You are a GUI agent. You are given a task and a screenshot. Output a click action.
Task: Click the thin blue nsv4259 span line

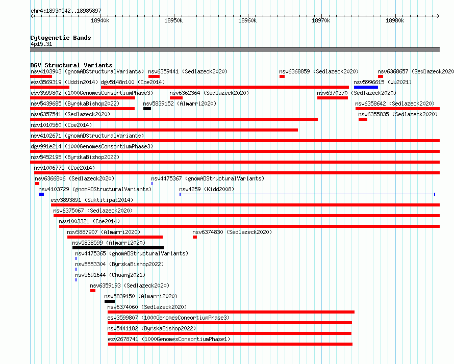point(307,194)
